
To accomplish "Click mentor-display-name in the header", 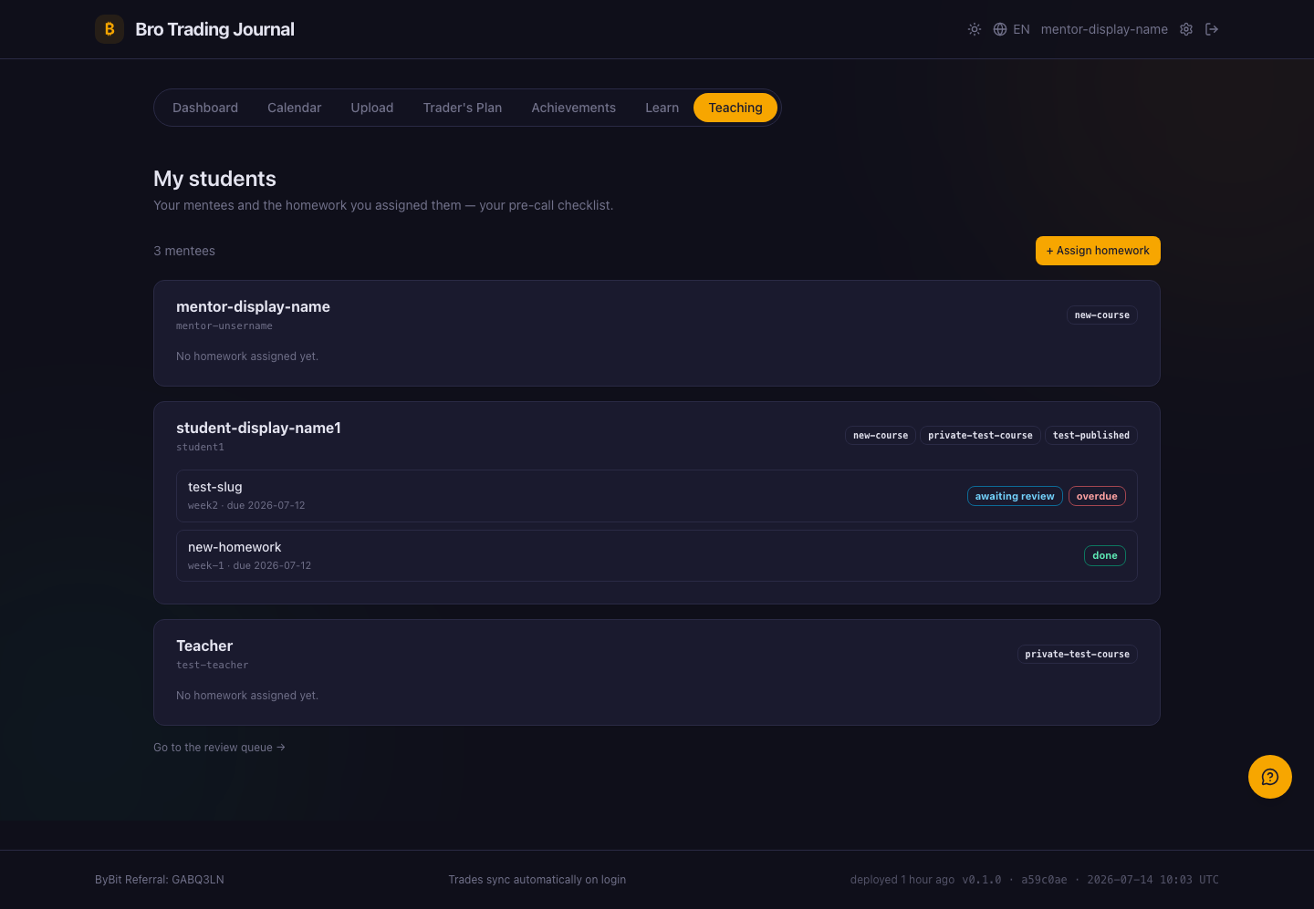I will (1104, 29).
